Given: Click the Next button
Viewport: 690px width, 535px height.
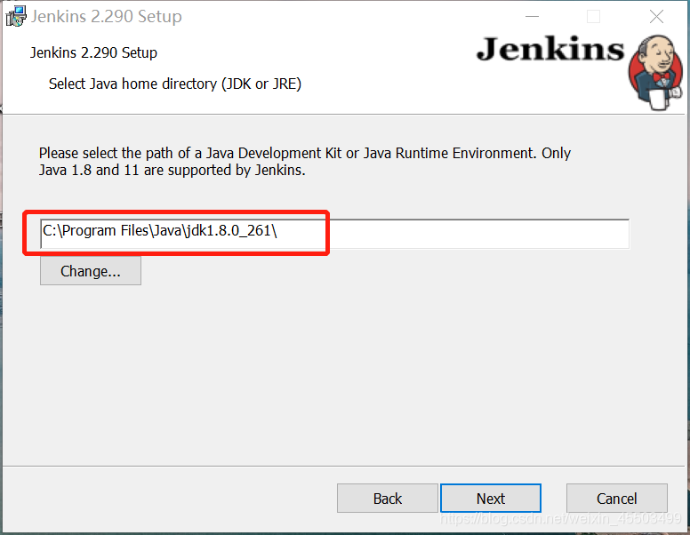Looking at the screenshot, I should 491,498.
